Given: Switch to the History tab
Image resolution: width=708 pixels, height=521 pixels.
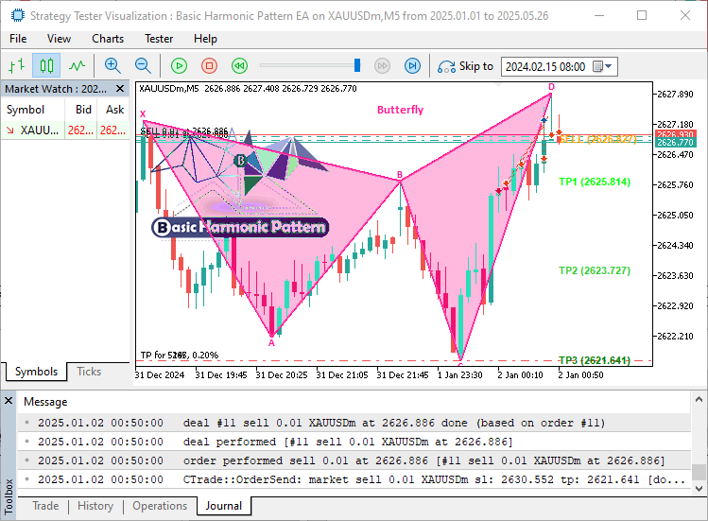Looking at the screenshot, I should tap(95, 506).
